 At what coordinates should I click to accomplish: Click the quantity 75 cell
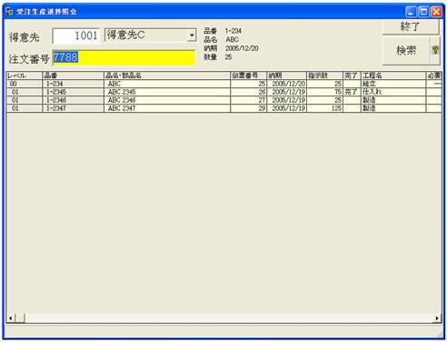tap(324, 92)
